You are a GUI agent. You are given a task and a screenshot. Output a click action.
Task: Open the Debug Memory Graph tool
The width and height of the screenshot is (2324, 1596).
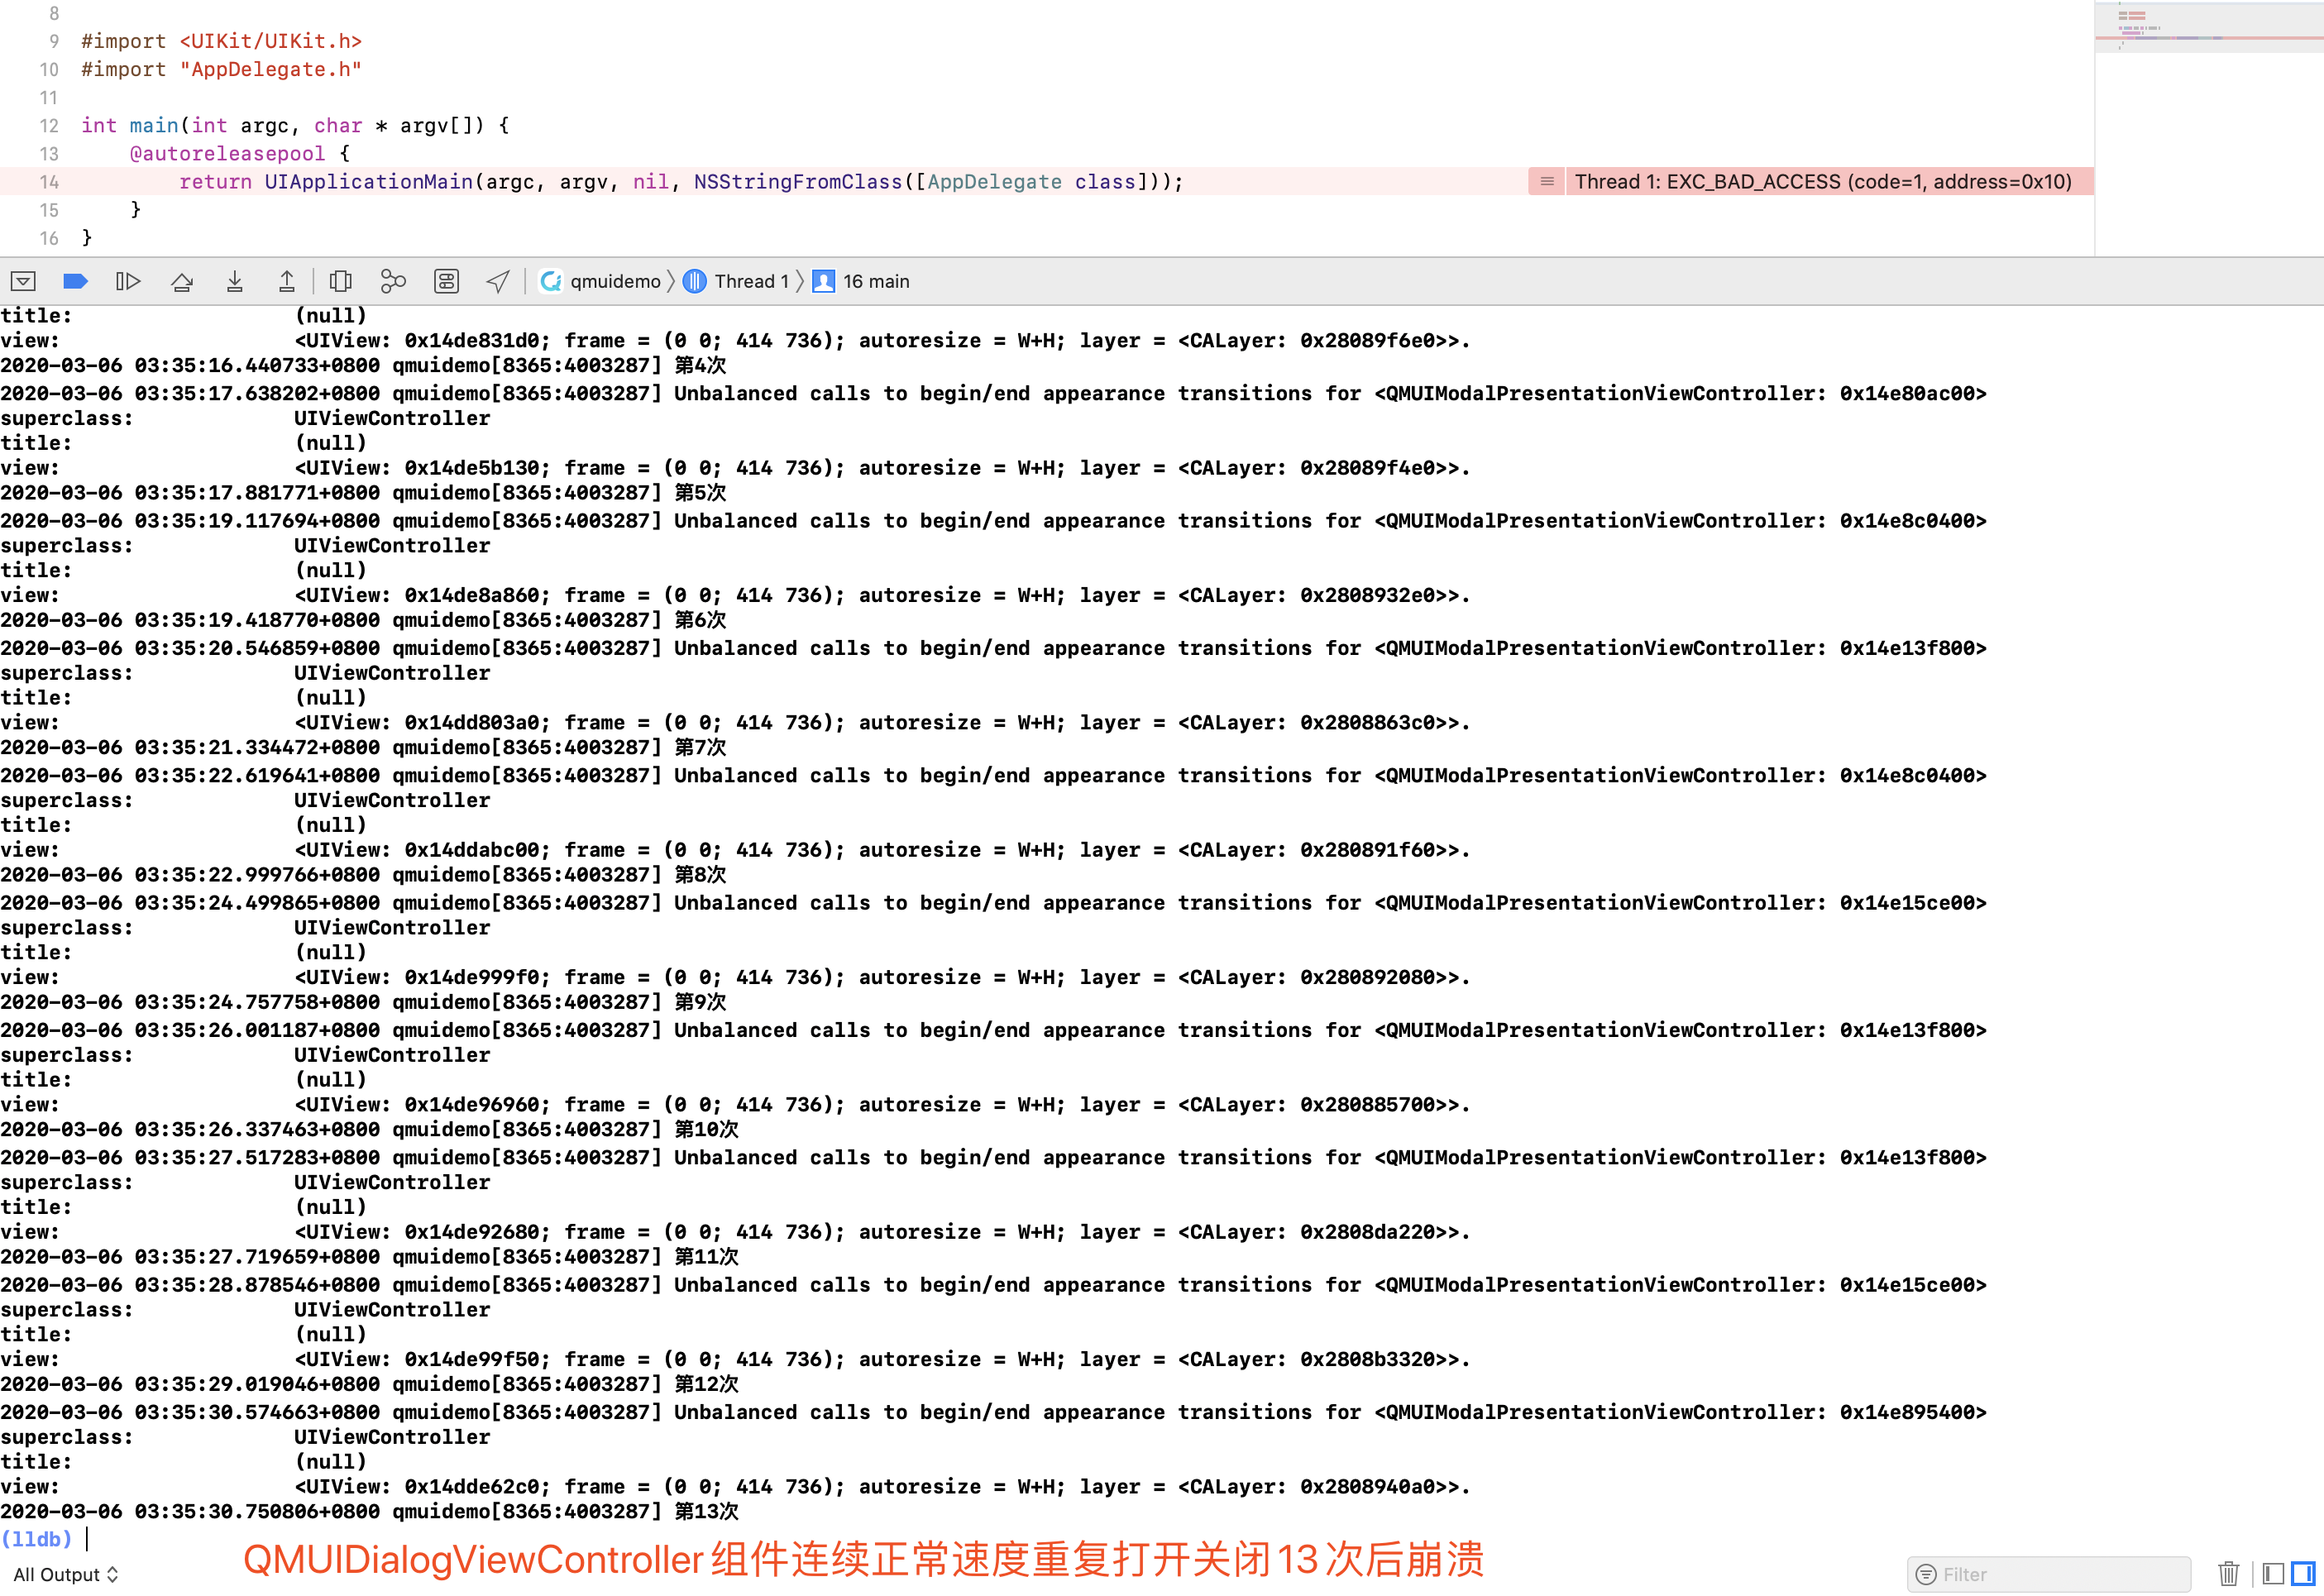pos(392,281)
